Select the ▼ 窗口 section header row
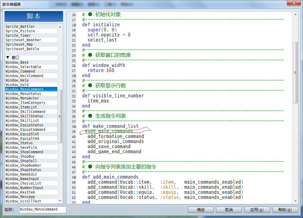 [x=31, y=58]
